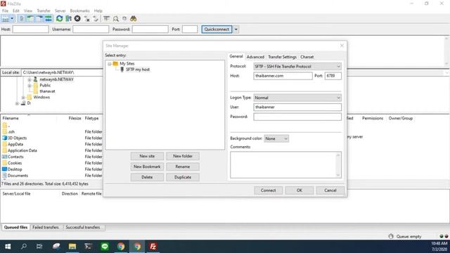This screenshot has height=253, width=450.
Task: Click the Reconnect to last server icon
Action: click(96, 19)
